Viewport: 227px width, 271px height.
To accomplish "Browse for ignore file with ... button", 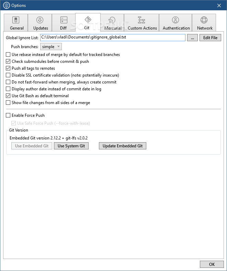I will click(192, 38).
